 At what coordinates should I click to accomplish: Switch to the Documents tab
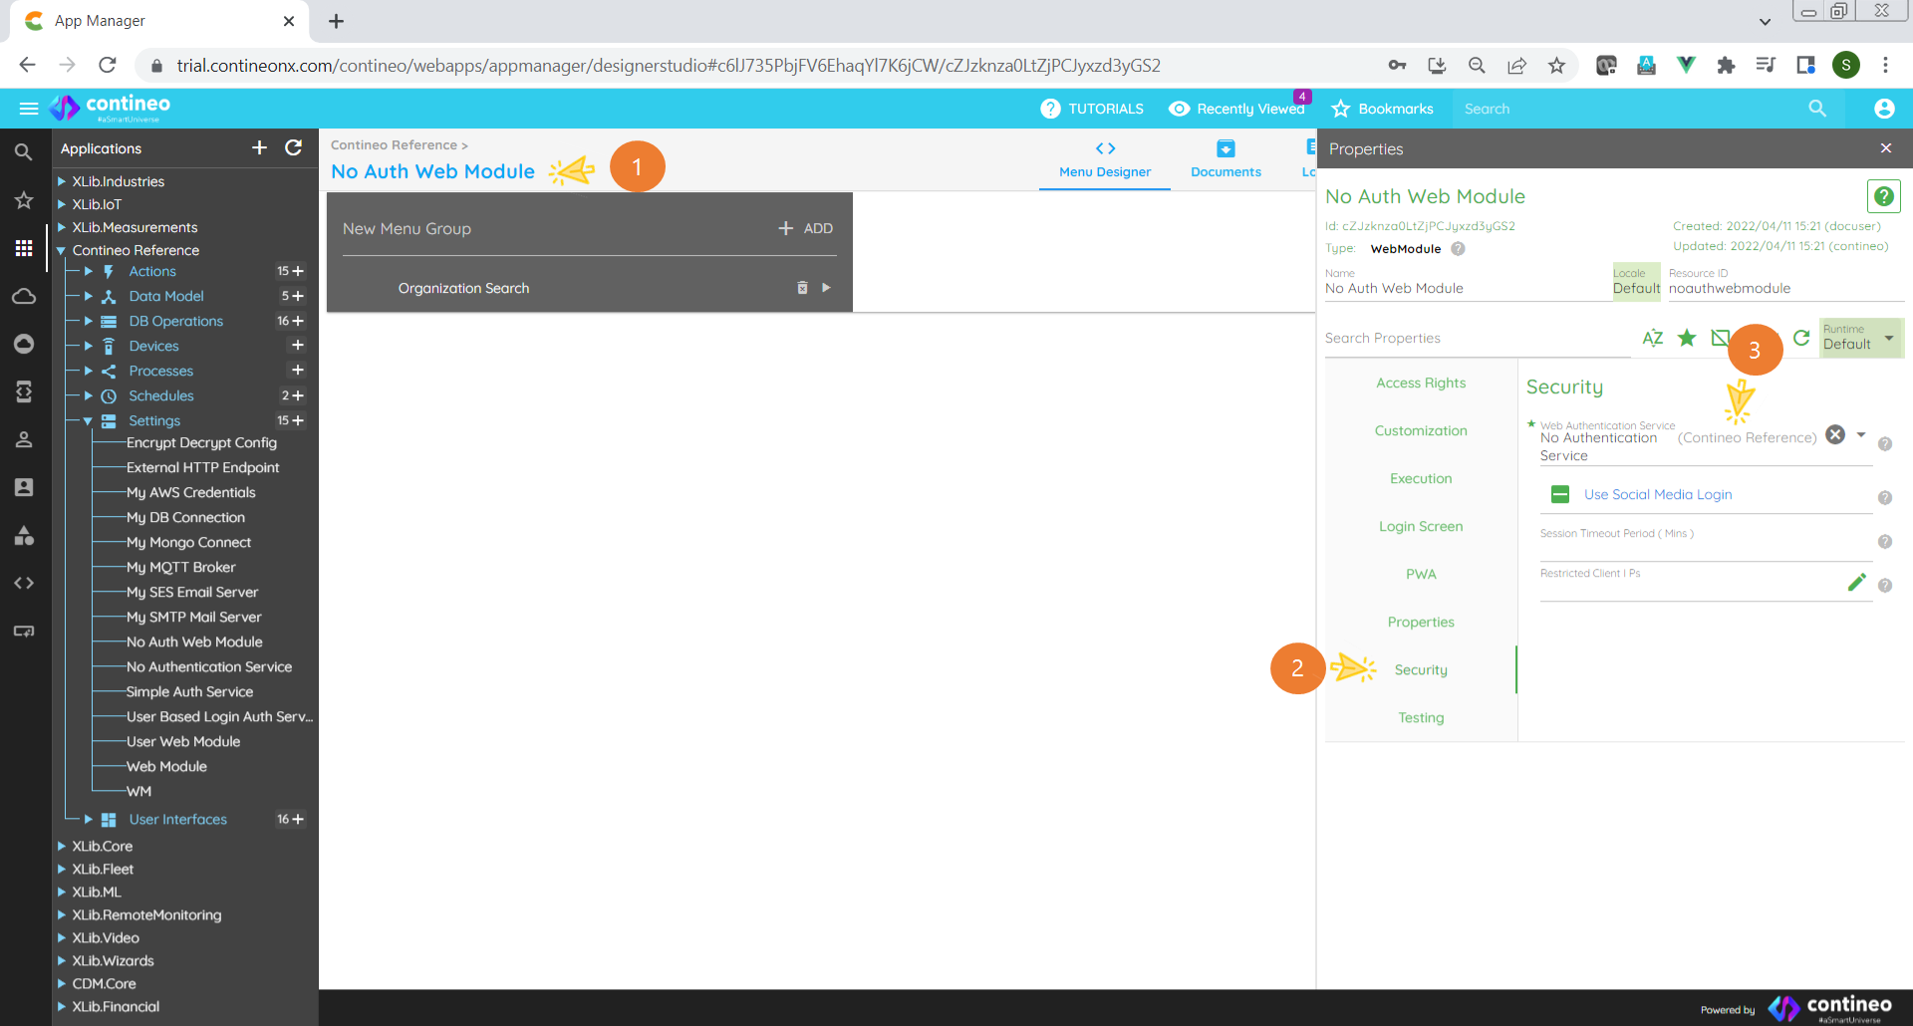coord(1225,159)
